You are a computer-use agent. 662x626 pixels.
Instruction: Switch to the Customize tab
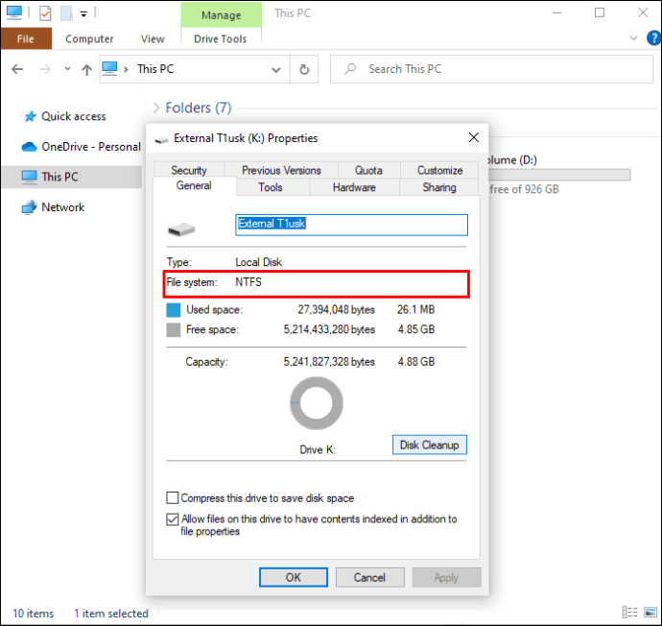click(x=439, y=170)
